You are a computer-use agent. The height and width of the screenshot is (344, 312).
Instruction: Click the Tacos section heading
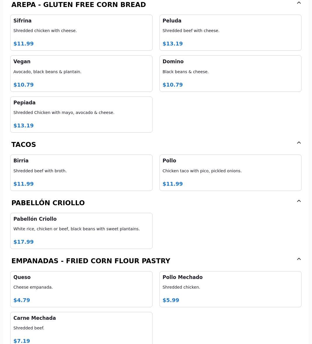click(24, 145)
